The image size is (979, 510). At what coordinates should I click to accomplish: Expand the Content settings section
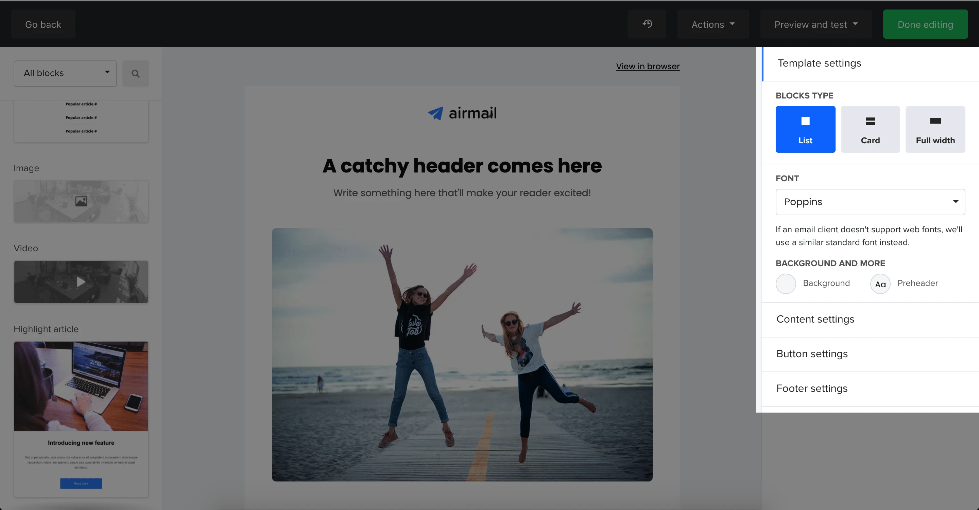tap(815, 320)
